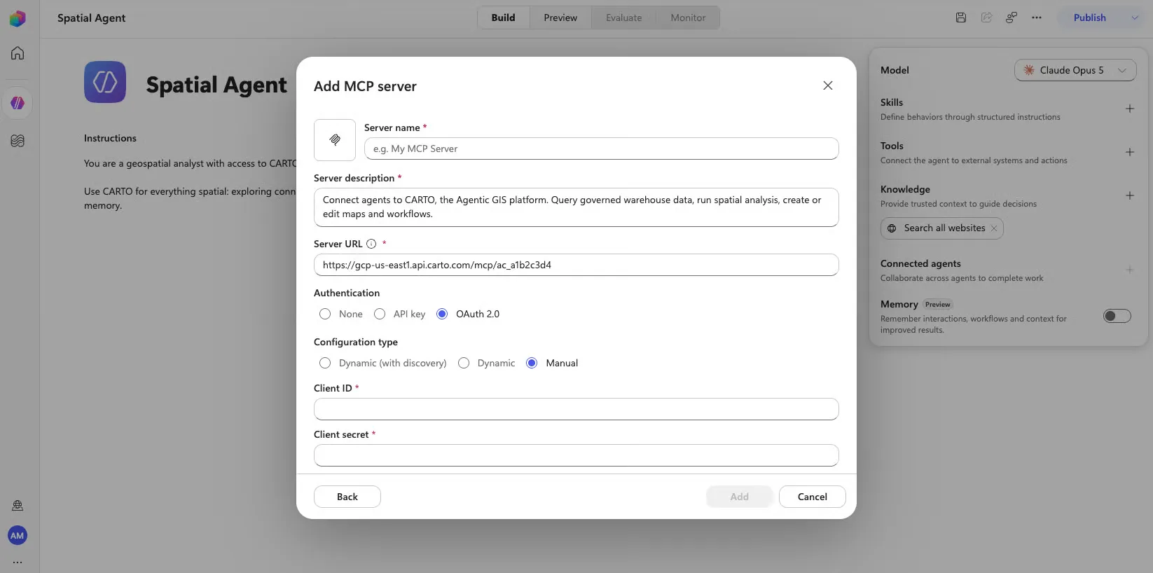Close the Add MCP server dialog
Screen dimensions: 1153x573
click(x=828, y=85)
